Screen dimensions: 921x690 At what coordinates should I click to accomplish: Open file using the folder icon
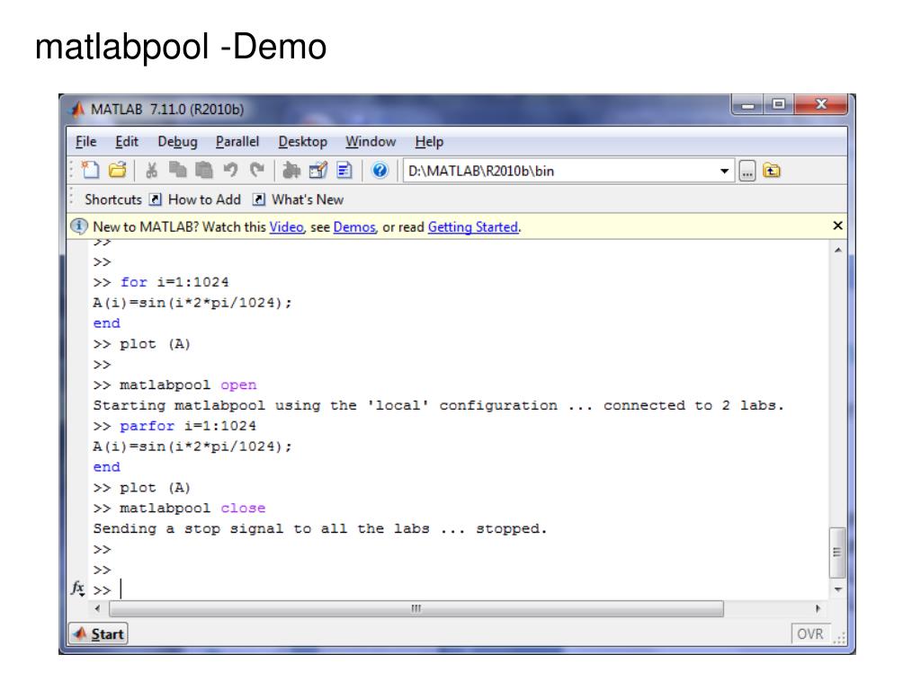click(118, 170)
